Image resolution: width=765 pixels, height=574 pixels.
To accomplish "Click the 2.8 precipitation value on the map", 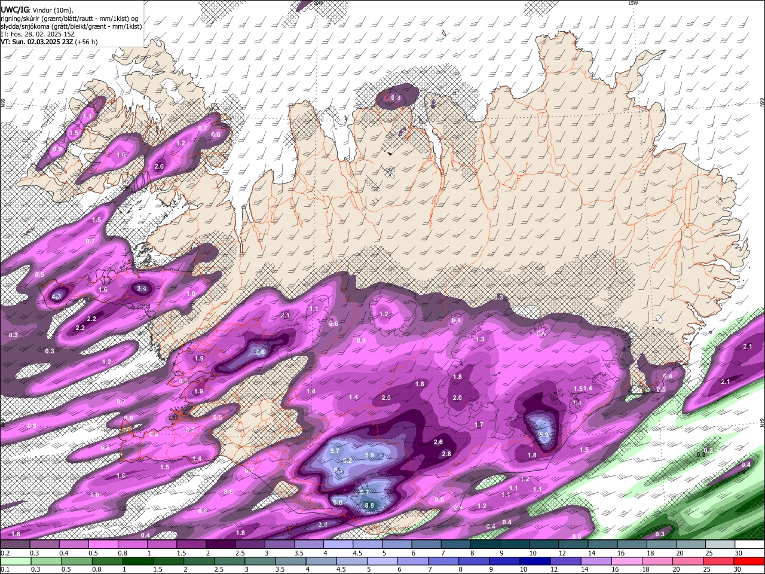I will point(446,454).
